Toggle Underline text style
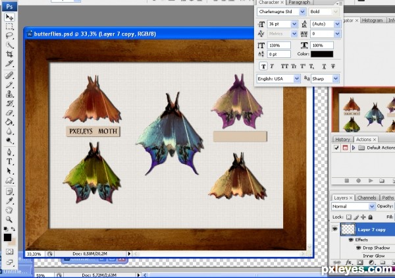Viewport: 395px width, 278px height. [324, 67]
